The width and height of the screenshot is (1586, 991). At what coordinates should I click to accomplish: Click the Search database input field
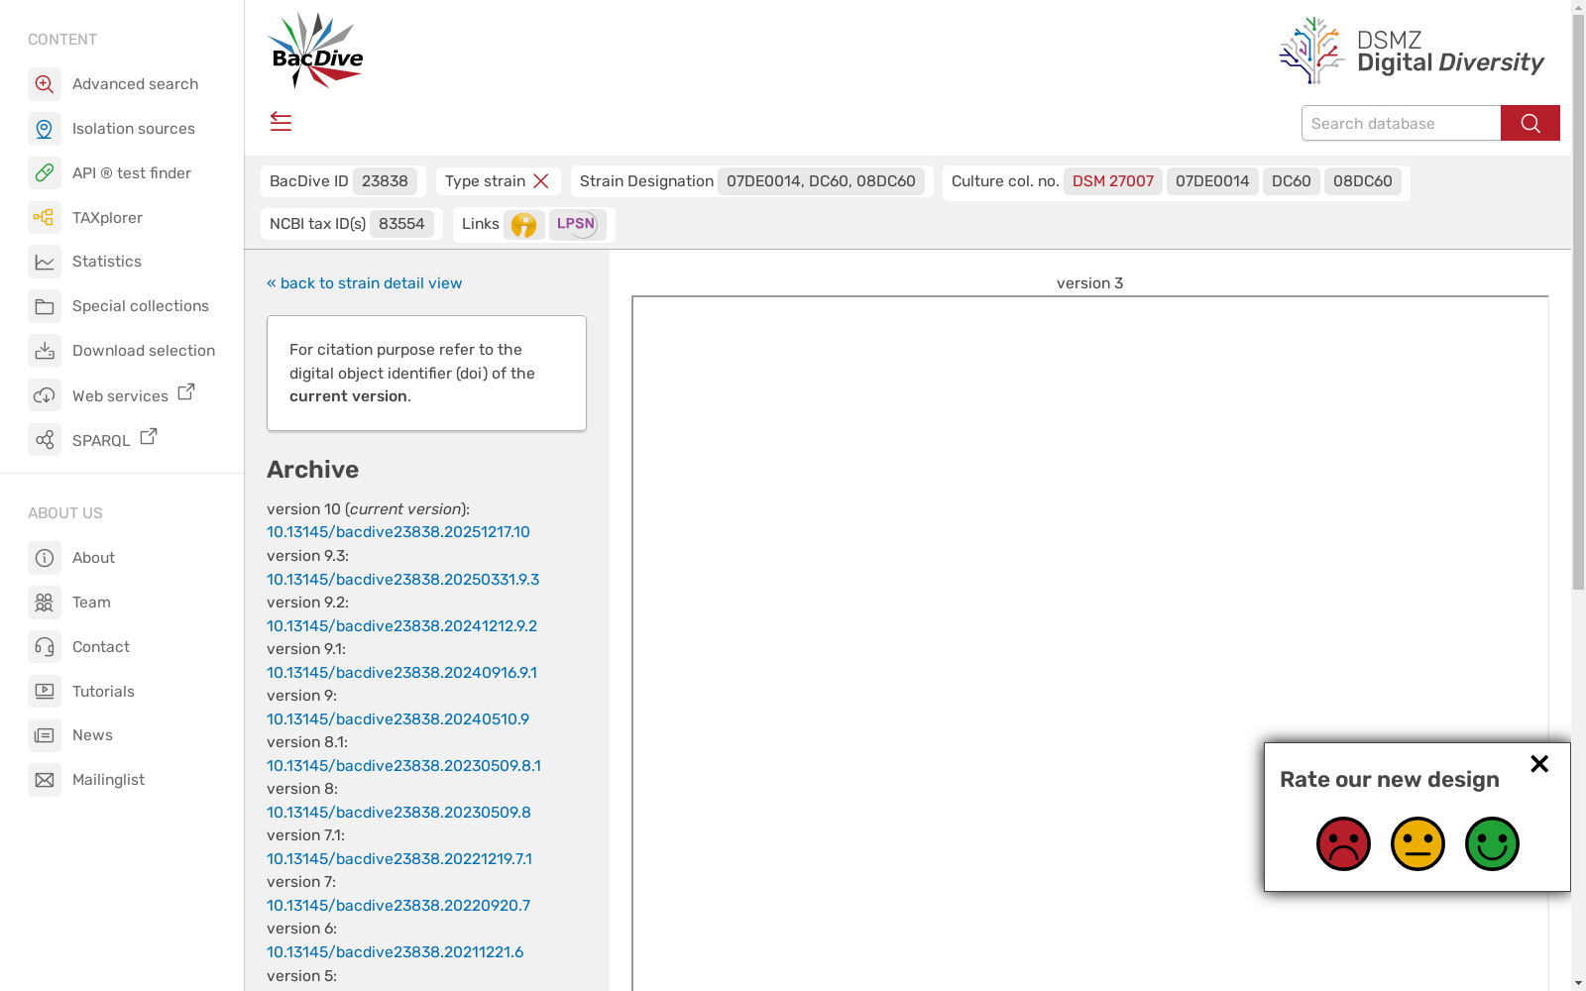(x=1401, y=123)
